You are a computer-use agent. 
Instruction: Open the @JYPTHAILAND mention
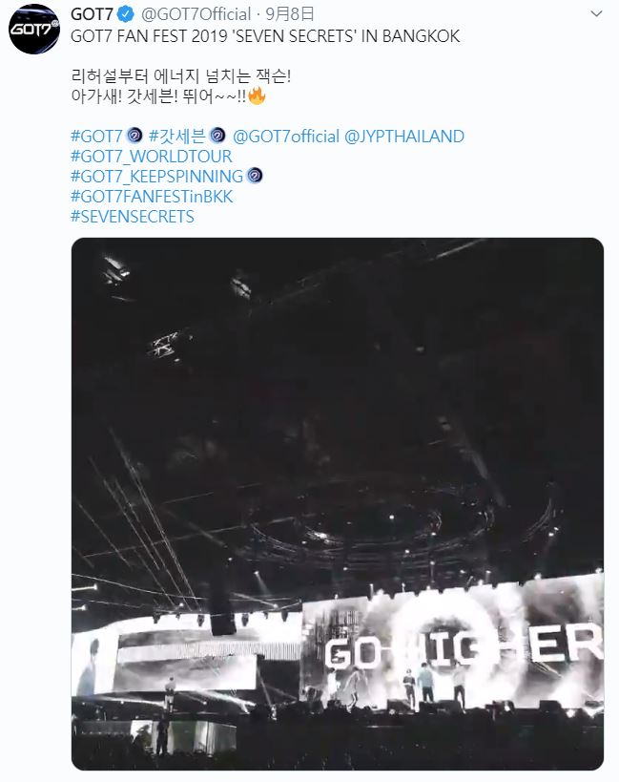coord(404,137)
